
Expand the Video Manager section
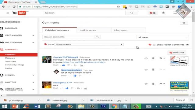click(33, 35)
